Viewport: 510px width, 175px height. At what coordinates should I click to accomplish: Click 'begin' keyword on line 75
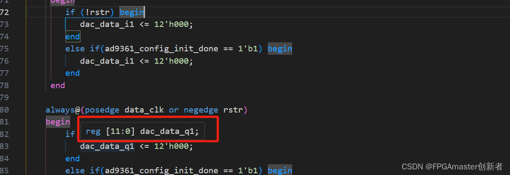coord(280,49)
